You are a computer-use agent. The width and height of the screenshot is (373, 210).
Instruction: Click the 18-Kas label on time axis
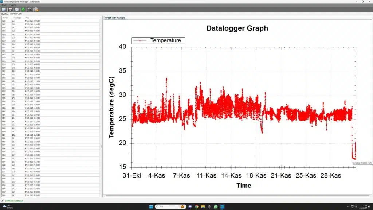[x=256, y=175]
